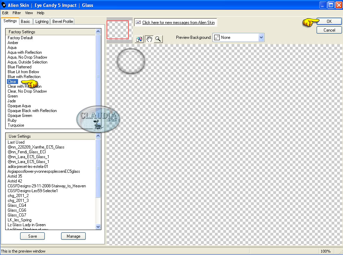Select adita-preset-les-estela-01 setting
The height and width of the screenshot is (255, 343).
(x=28, y=167)
